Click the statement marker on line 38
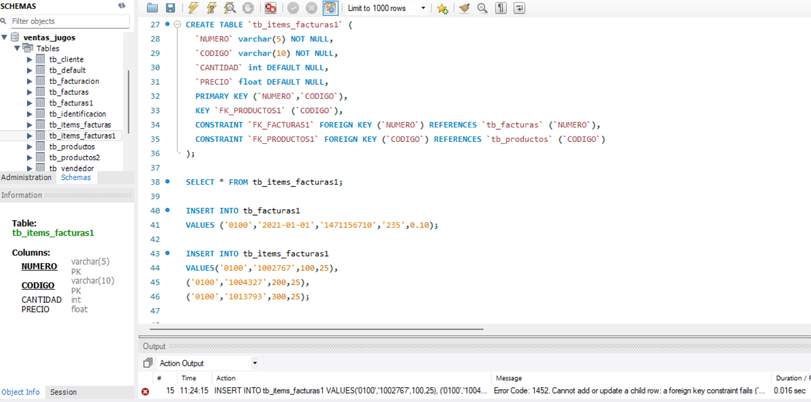Image resolution: width=811 pixels, height=402 pixels. click(168, 181)
